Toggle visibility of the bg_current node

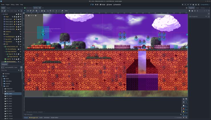[x=21, y=39]
